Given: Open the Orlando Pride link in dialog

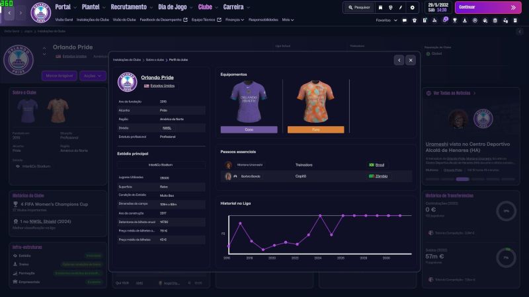Looking at the screenshot, I should coord(157,77).
